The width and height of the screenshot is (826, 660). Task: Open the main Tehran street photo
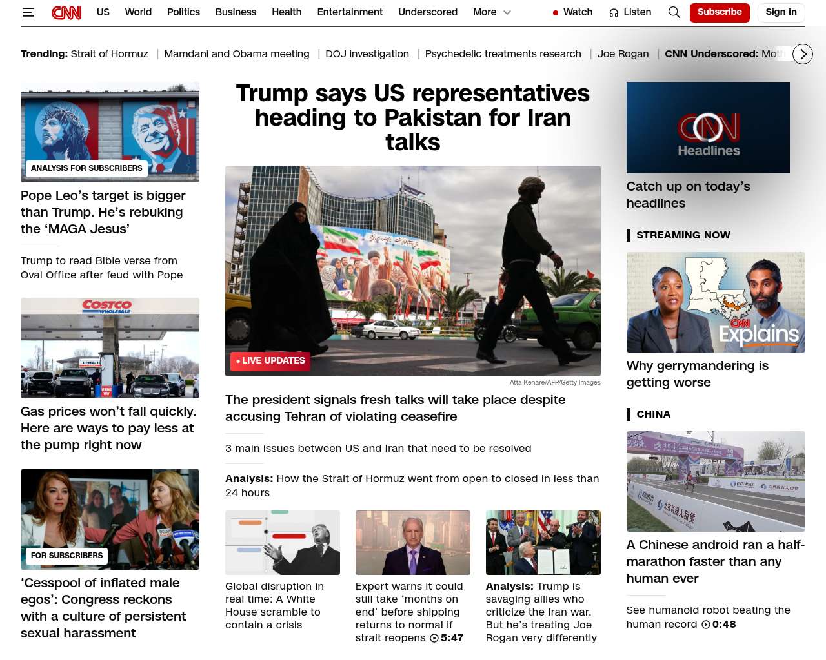click(413, 271)
